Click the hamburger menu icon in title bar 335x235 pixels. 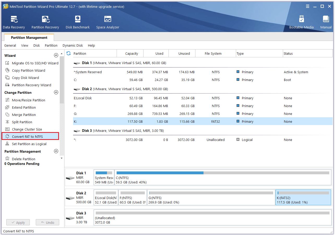pos(308,7)
